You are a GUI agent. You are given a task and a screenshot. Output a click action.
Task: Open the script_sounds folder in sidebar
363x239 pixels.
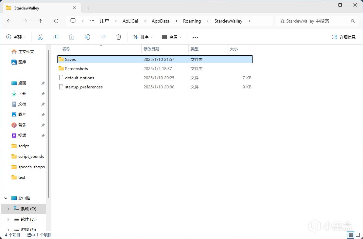coord(28,156)
